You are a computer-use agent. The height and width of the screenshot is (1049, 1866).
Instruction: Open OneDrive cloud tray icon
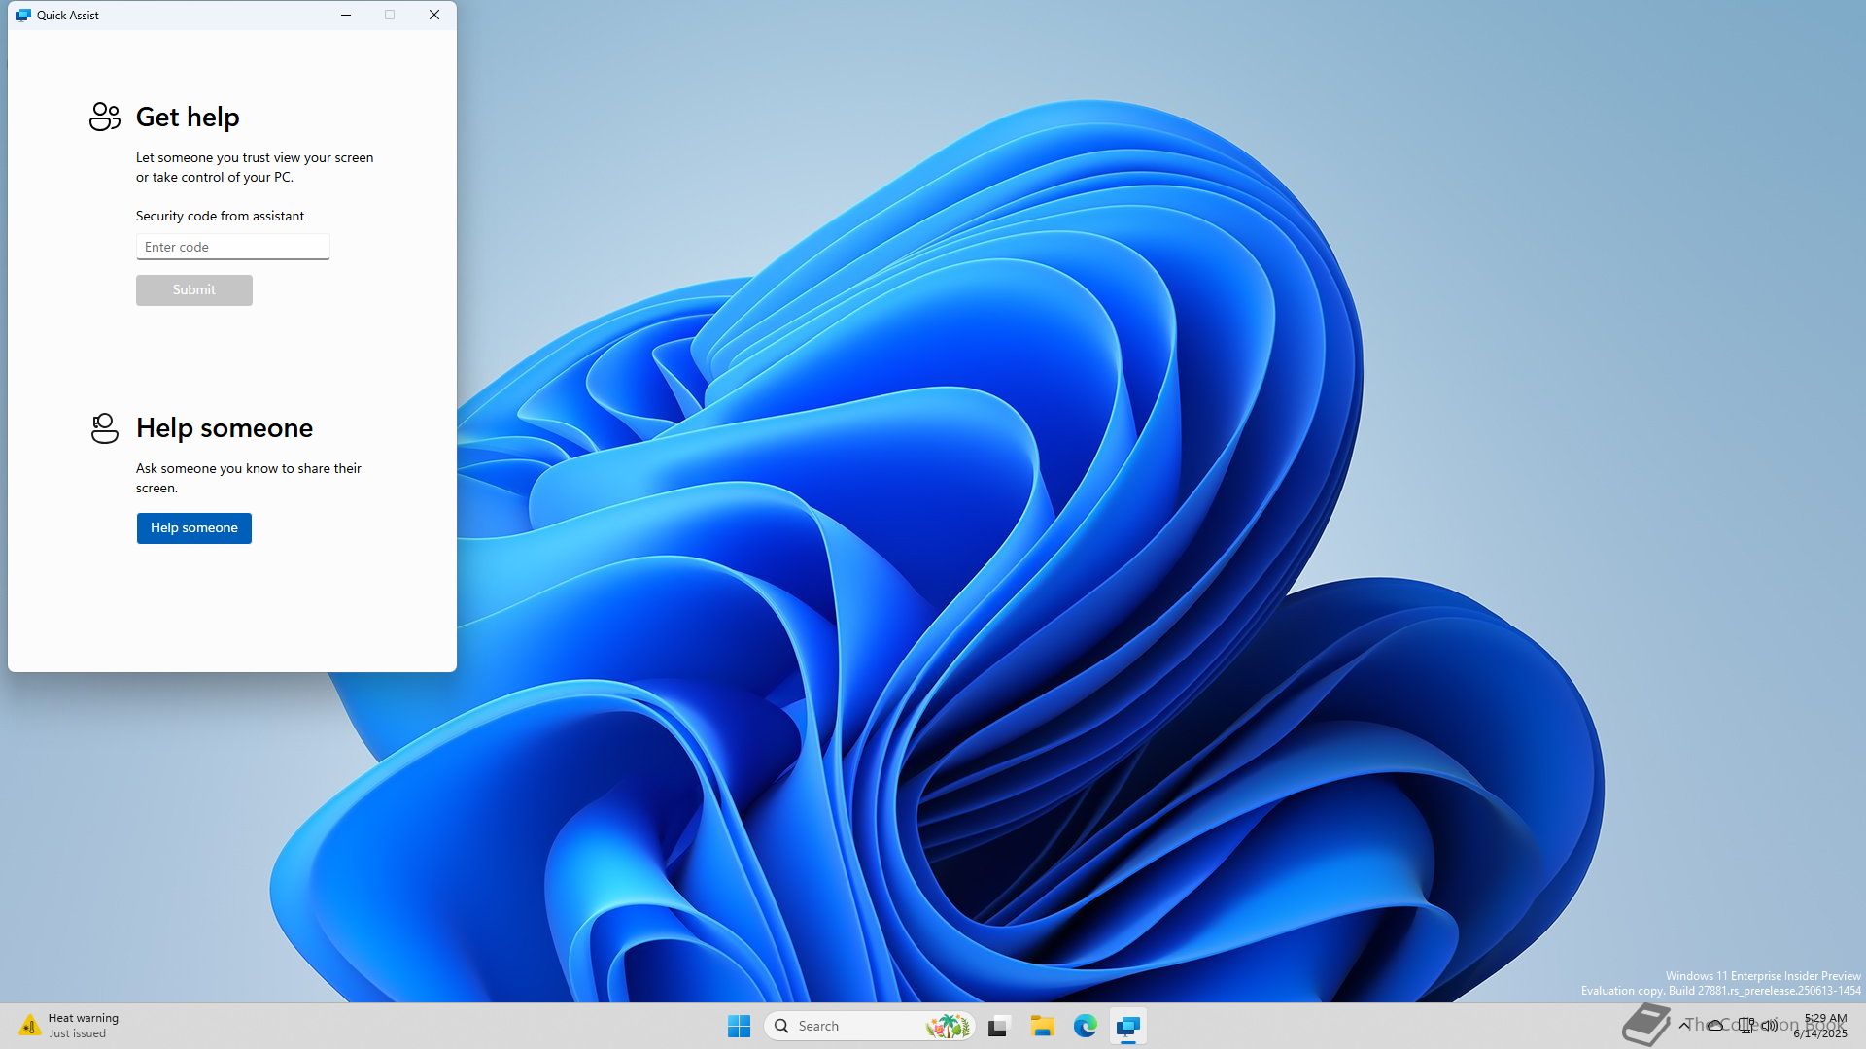pyautogui.click(x=1715, y=1025)
